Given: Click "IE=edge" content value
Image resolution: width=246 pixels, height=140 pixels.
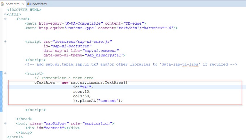Looking at the screenshot, I should 134,23.
